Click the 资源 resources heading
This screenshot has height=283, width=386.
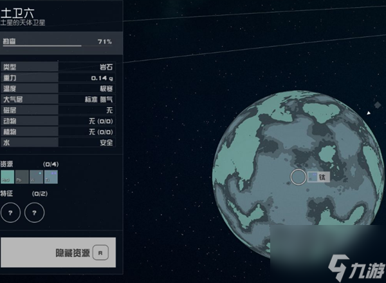(x=6, y=164)
